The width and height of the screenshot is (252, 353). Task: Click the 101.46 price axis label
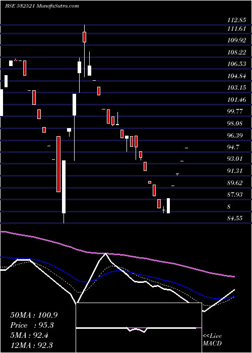[237, 99]
